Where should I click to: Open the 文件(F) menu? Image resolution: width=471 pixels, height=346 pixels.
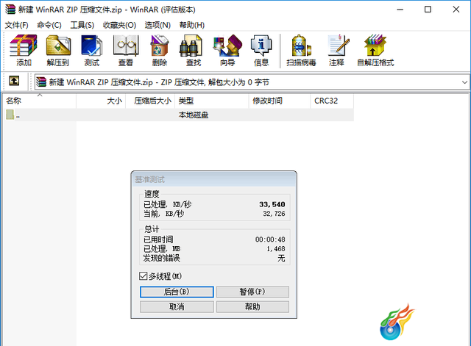(x=16, y=25)
